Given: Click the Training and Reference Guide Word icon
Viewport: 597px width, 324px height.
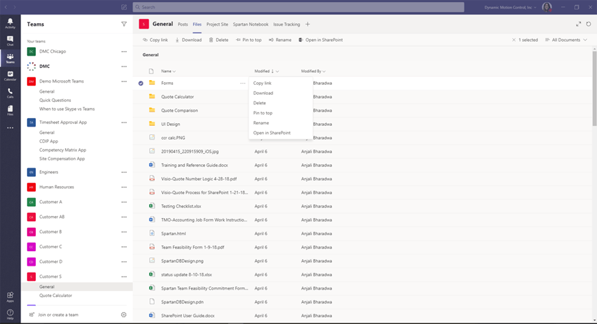Looking at the screenshot, I should coord(151,165).
